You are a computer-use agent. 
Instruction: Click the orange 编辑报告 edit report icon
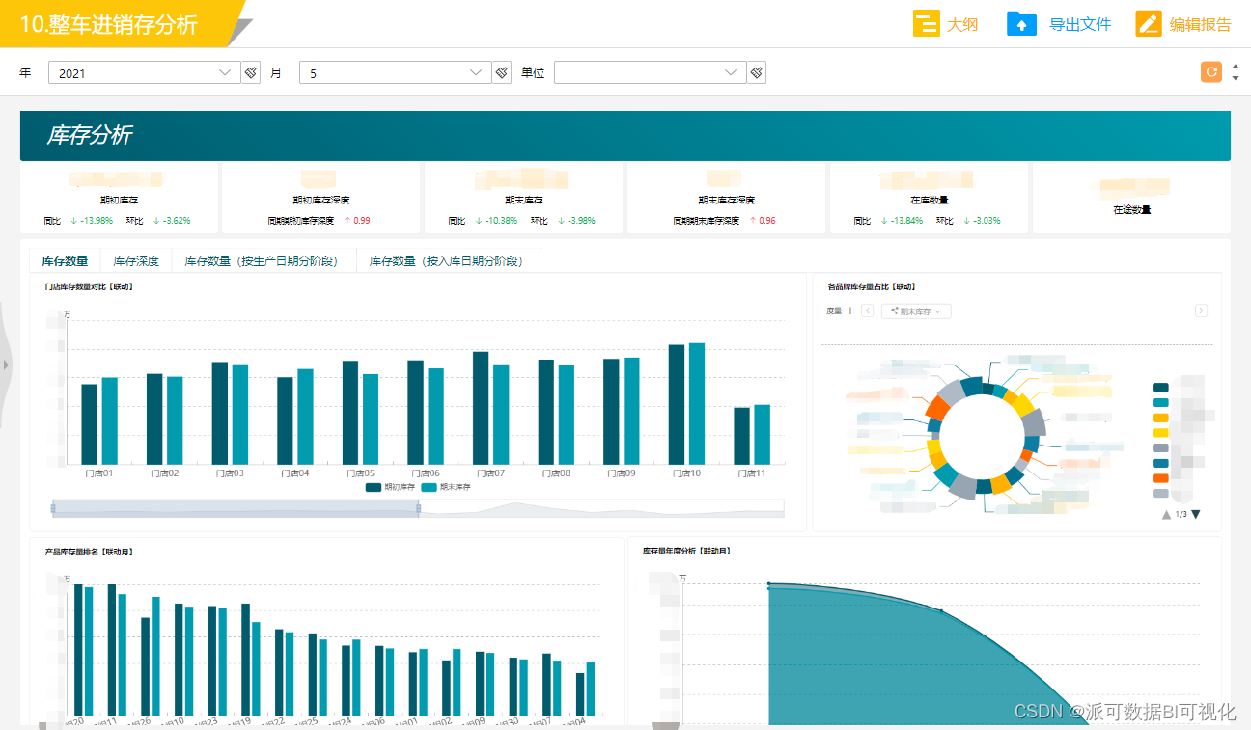(1149, 24)
